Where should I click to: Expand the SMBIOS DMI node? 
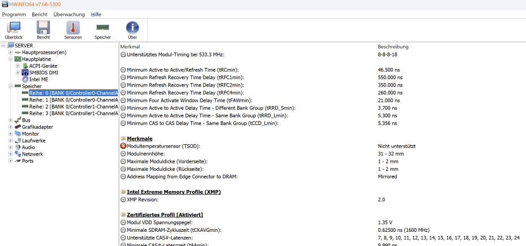click(18, 73)
